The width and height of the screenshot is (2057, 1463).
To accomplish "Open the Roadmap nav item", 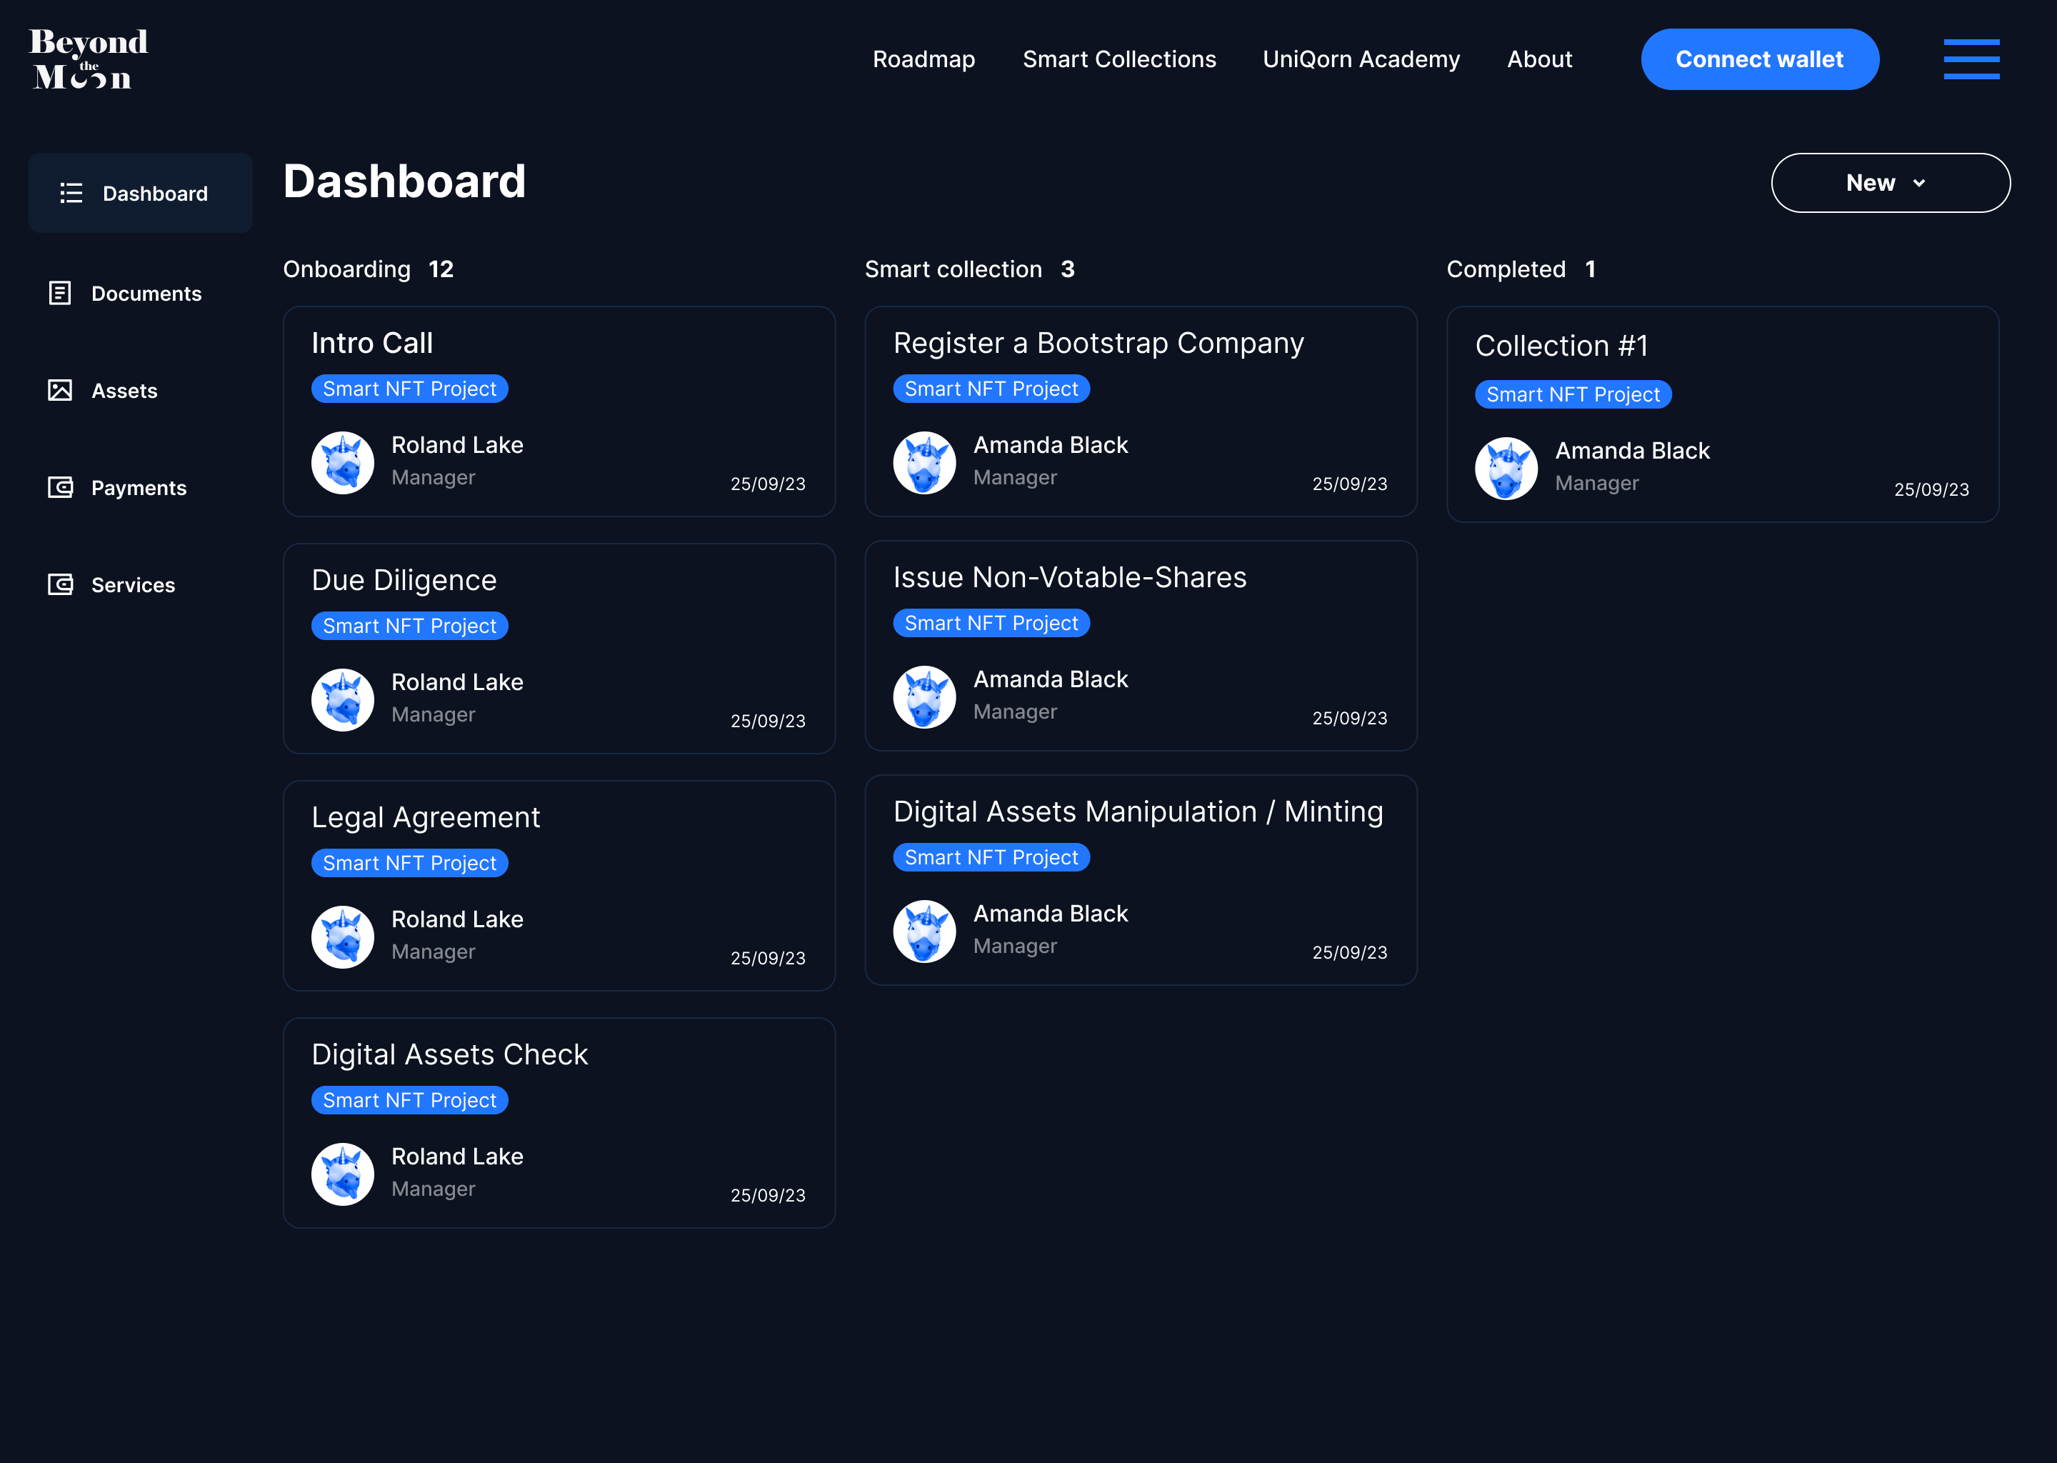I will tap(923, 59).
